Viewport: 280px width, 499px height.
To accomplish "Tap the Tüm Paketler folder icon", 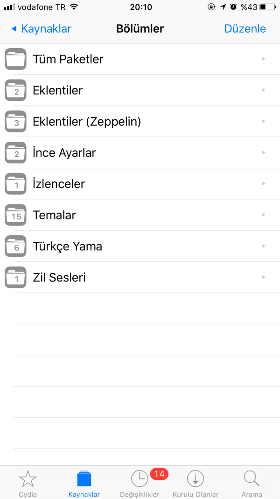I will (16, 59).
